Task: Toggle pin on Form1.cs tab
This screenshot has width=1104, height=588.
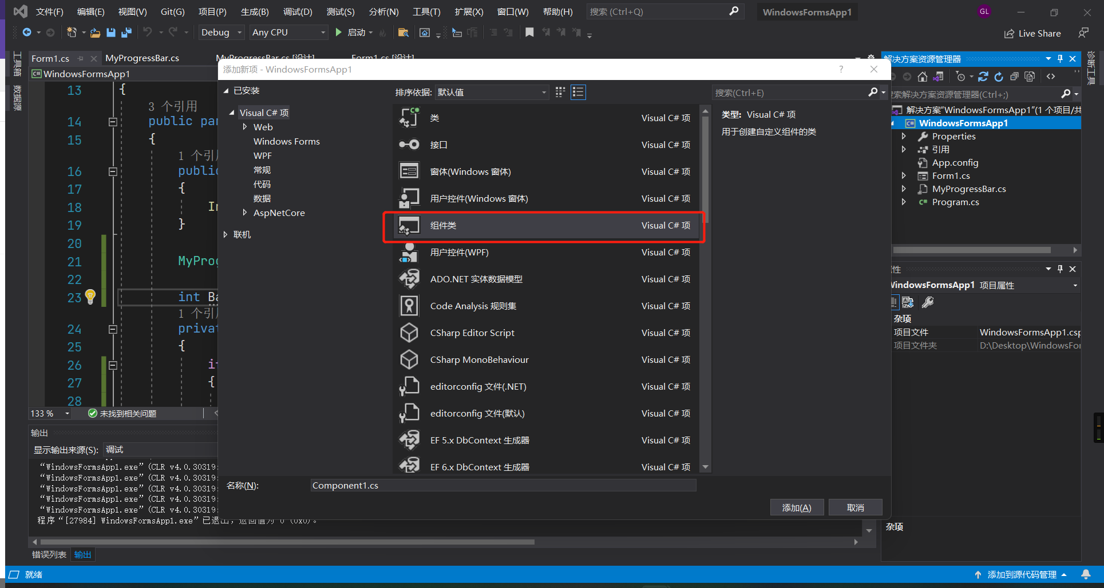Action: click(x=81, y=58)
